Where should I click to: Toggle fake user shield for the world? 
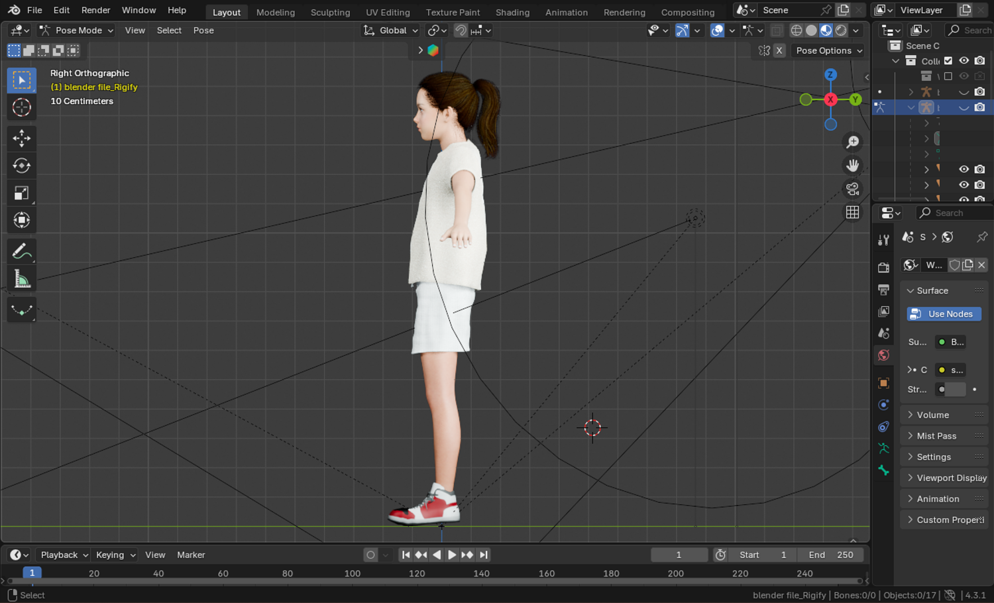pyautogui.click(x=955, y=265)
